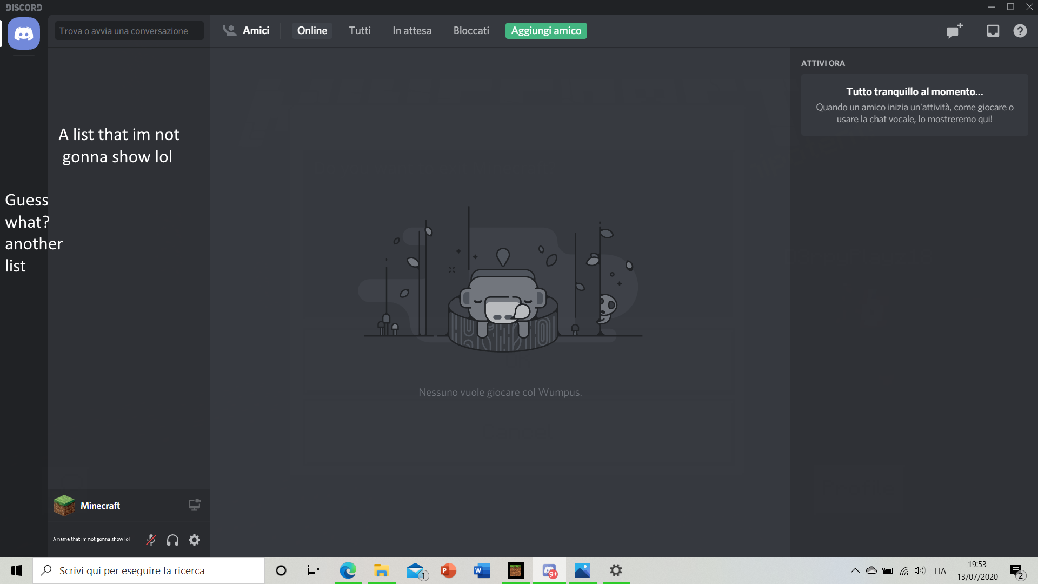Create a new group DM icon
1038x584 pixels.
(954, 31)
